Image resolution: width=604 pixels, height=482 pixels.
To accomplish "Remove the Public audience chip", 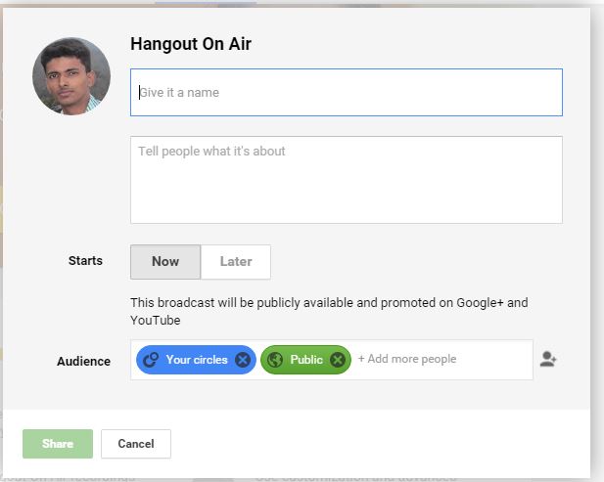I will click(338, 360).
